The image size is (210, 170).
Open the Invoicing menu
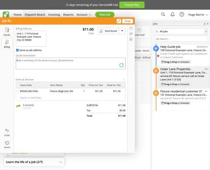pos(54,15)
